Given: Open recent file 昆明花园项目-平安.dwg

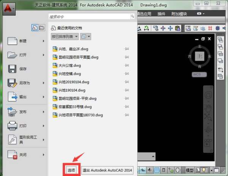Looking at the screenshot, I should [x=74, y=99].
